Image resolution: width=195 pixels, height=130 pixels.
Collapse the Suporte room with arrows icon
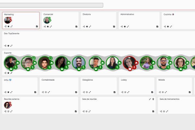(x=11, y=73)
